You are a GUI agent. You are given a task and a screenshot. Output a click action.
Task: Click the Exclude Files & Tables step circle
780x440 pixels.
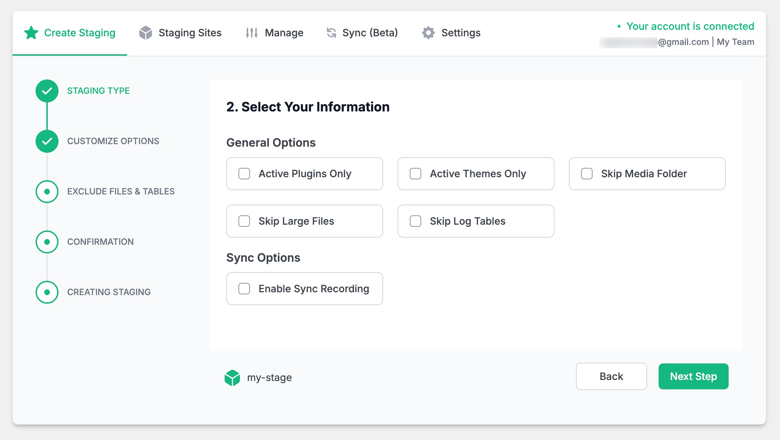point(47,192)
